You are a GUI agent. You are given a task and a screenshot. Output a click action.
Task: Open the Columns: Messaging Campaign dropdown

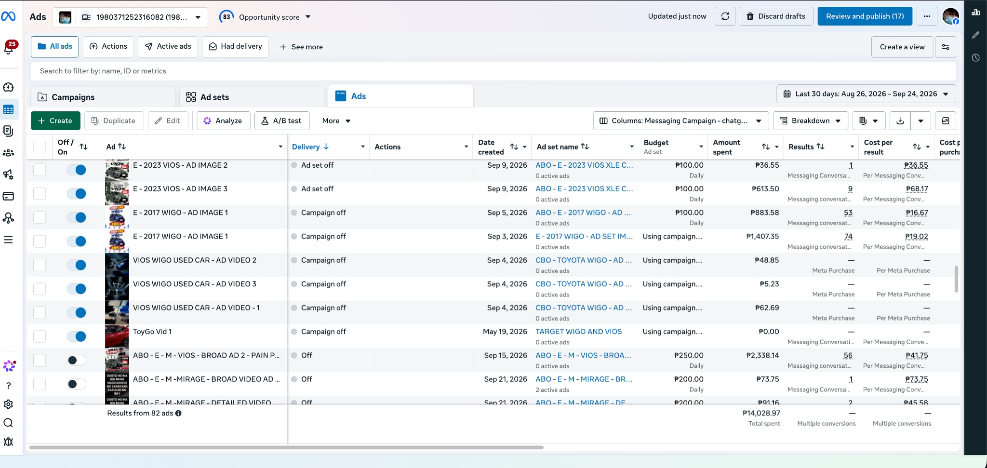[x=680, y=121]
